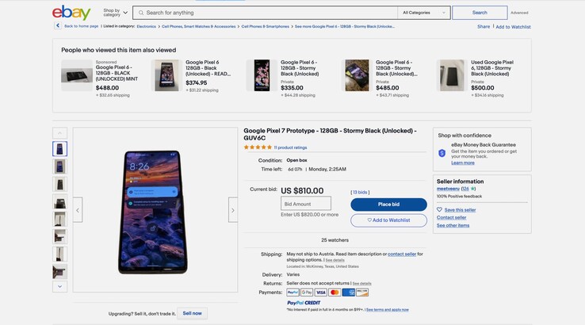
Task: Click the heart icon beside 'Save this seller'
Action: (x=440, y=209)
